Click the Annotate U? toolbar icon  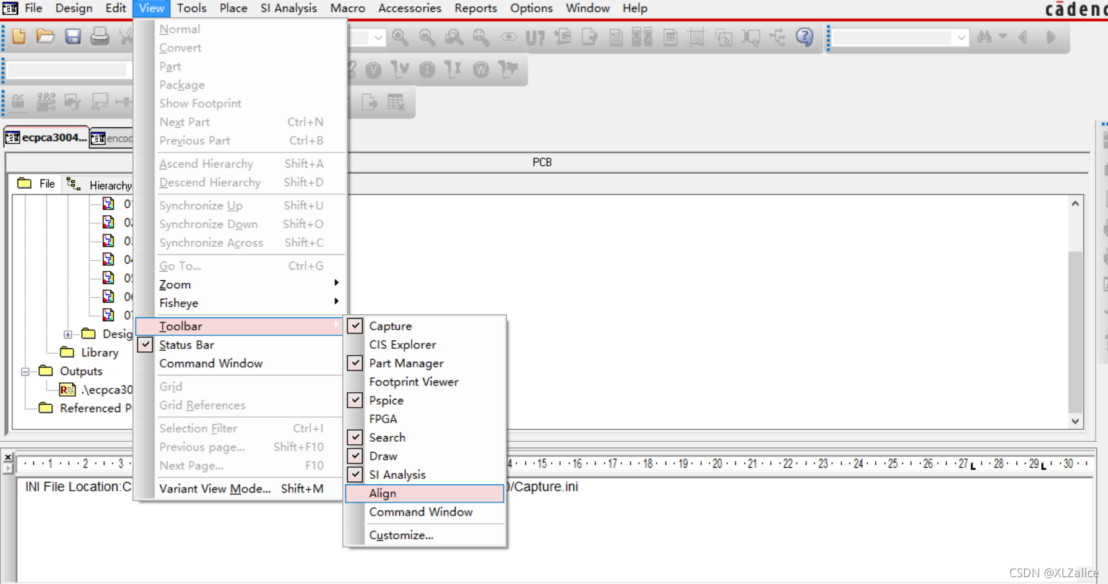click(x=535, y=38)
